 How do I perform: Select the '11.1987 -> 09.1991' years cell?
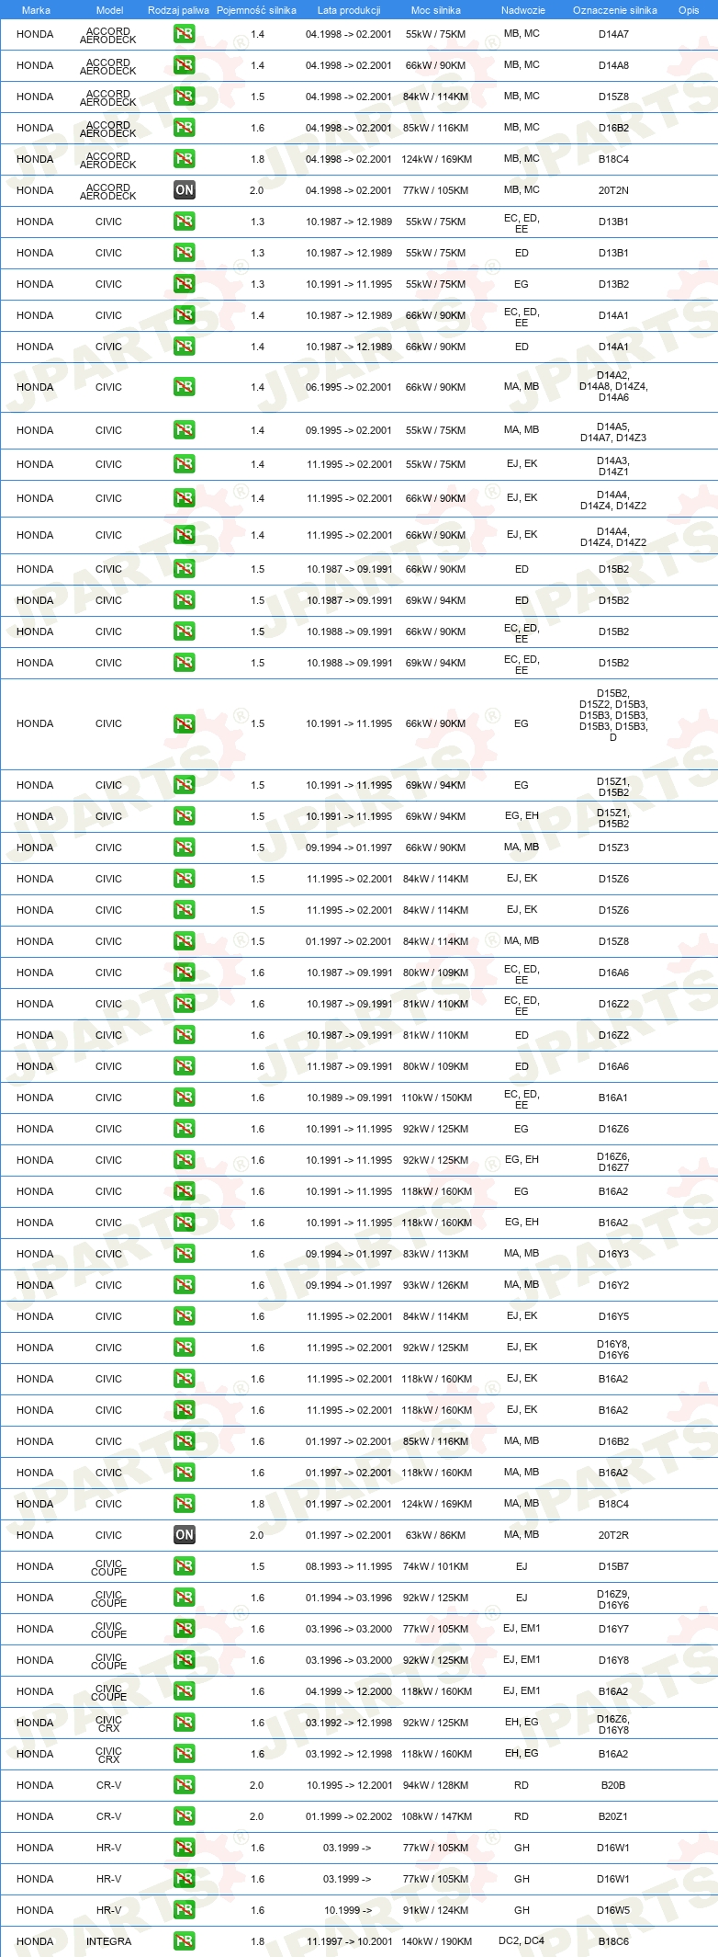[349, 1066]
